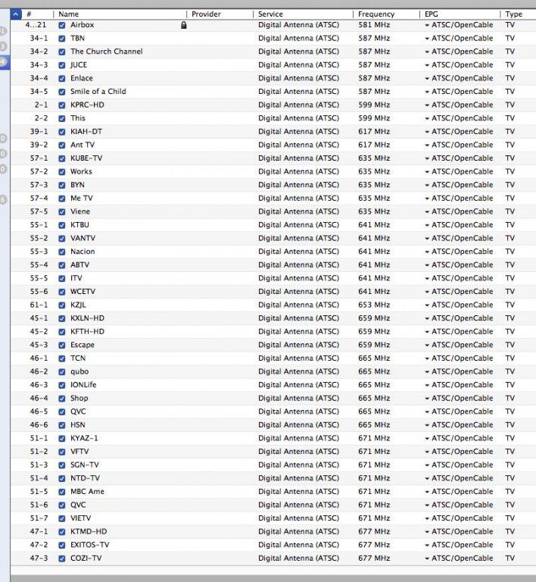Select channel number 2-2
This screenshot has height=582, width=536.
[x=41, y=118]
